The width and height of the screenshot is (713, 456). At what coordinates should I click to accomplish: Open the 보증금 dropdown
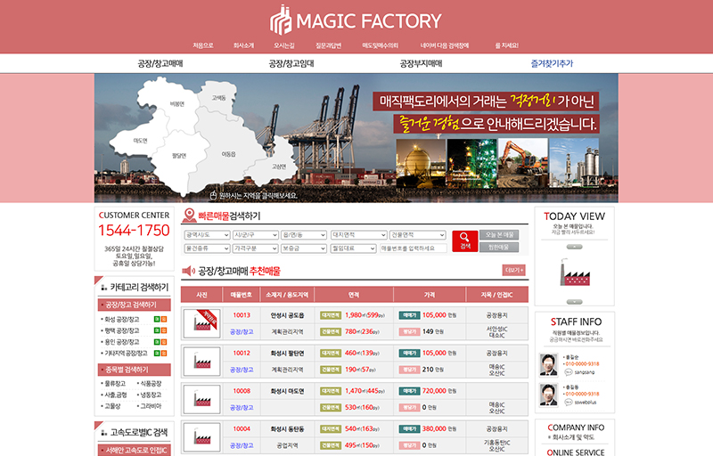click(304, 248)
